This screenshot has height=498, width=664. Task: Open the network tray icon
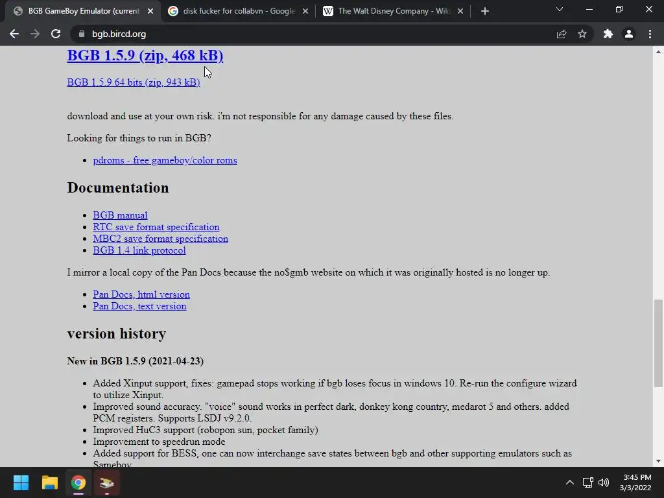click(587, 482)
